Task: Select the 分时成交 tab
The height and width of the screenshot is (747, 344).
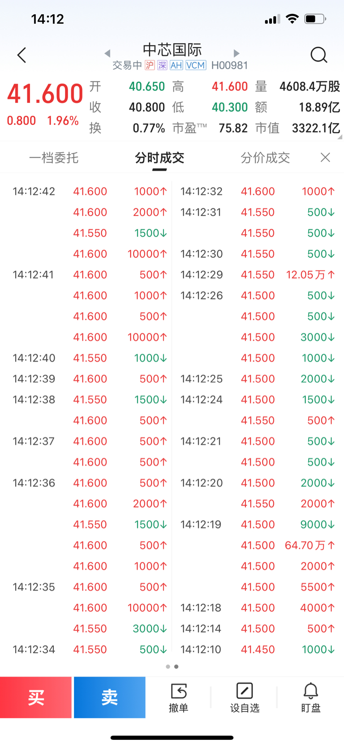Action: [159, 158]
